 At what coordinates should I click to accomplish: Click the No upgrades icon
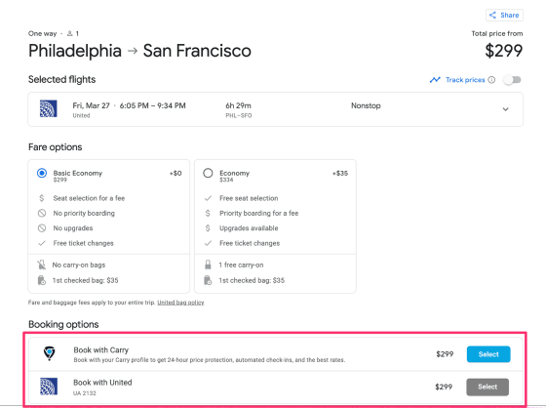(x=42, y=228)
